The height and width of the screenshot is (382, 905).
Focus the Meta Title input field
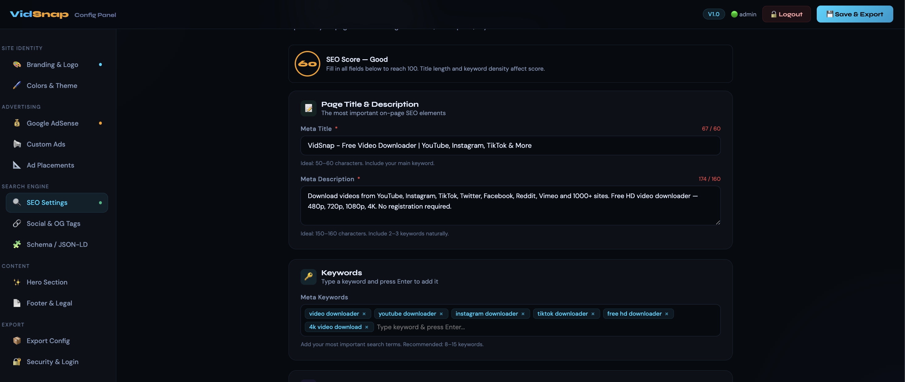[x=510, y=146]
